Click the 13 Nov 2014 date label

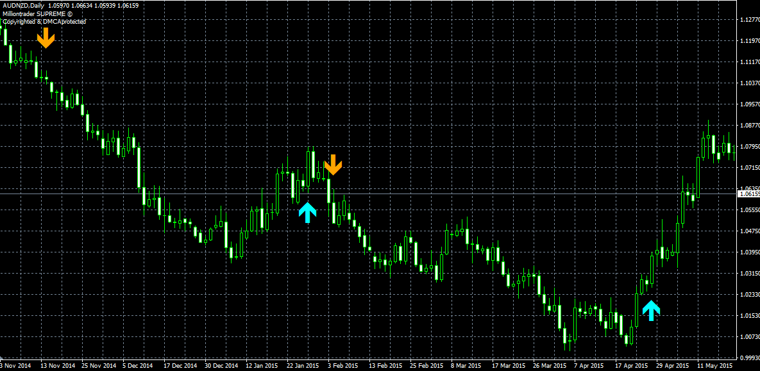tap(58, 366)
